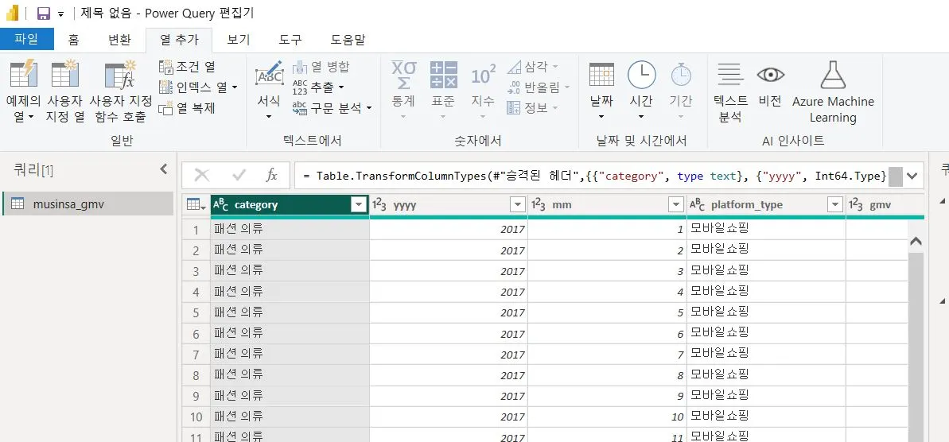Image resolution: width=949 pixels, height=442 pixels.
Task: Click Azure Machine Learning flask icon
Action: (834, 75)
